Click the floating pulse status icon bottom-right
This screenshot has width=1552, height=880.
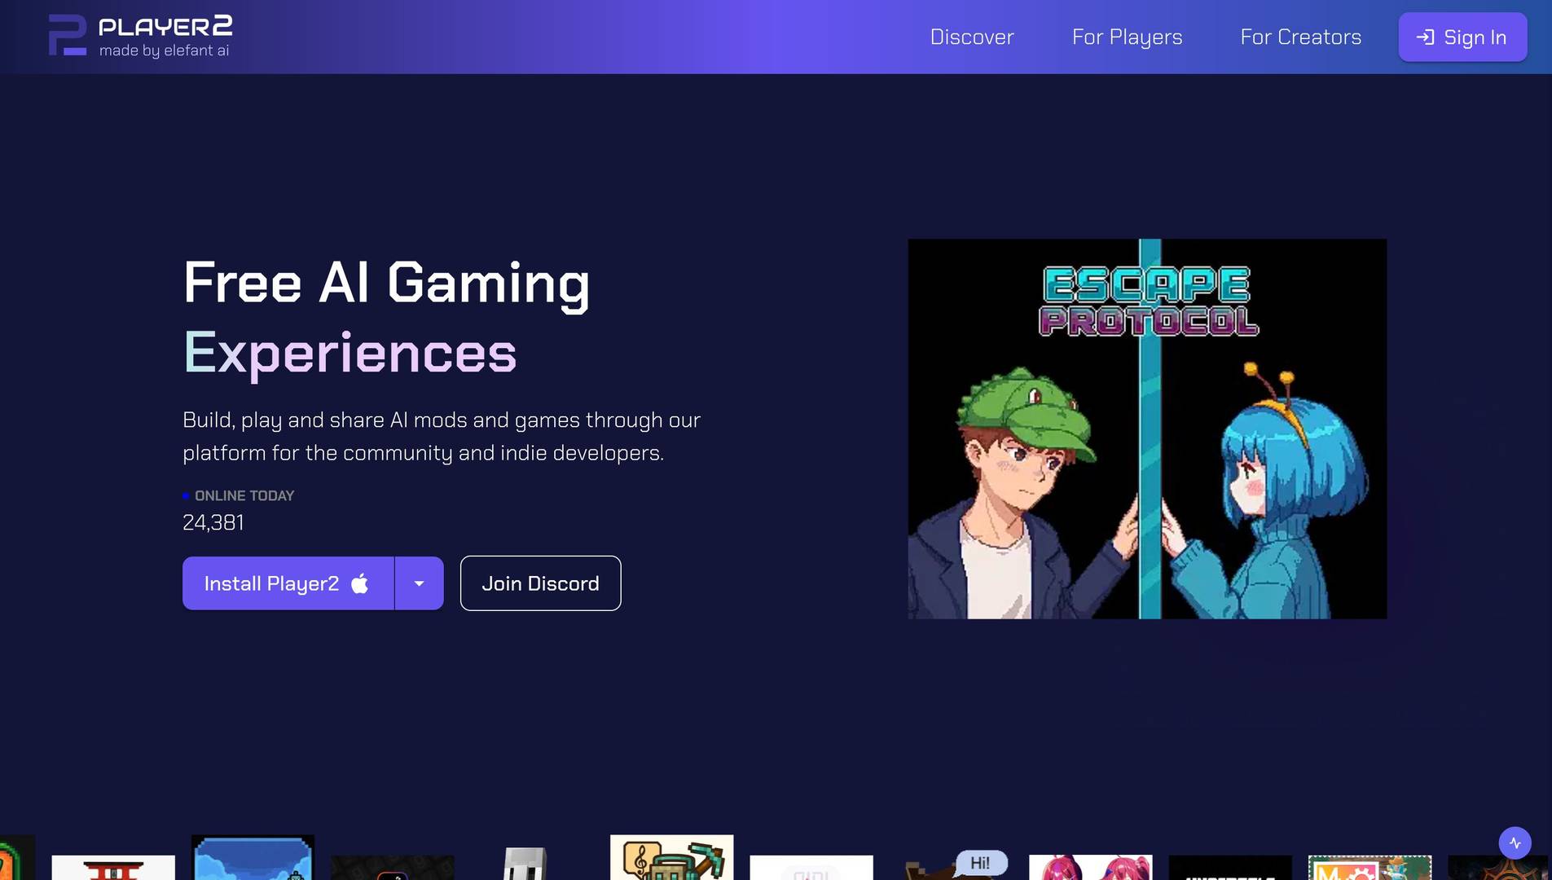pos(1514,843)
